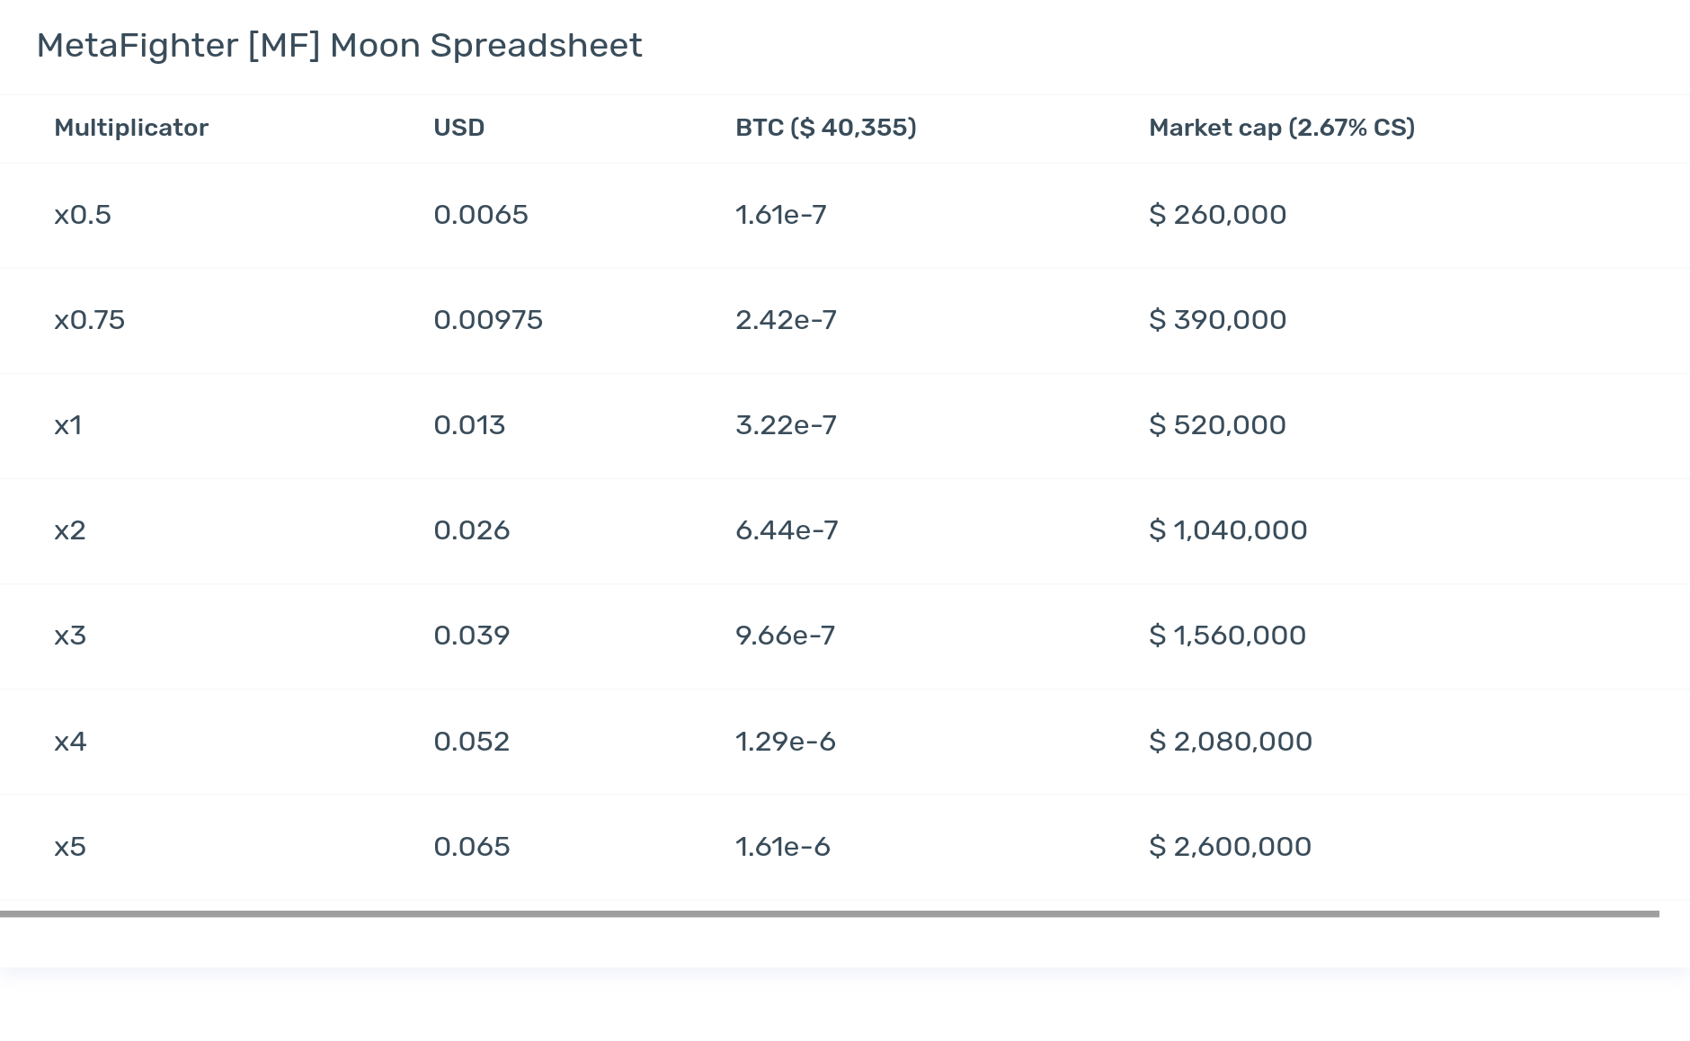Select the x5 multiplier row

point(845,847)
